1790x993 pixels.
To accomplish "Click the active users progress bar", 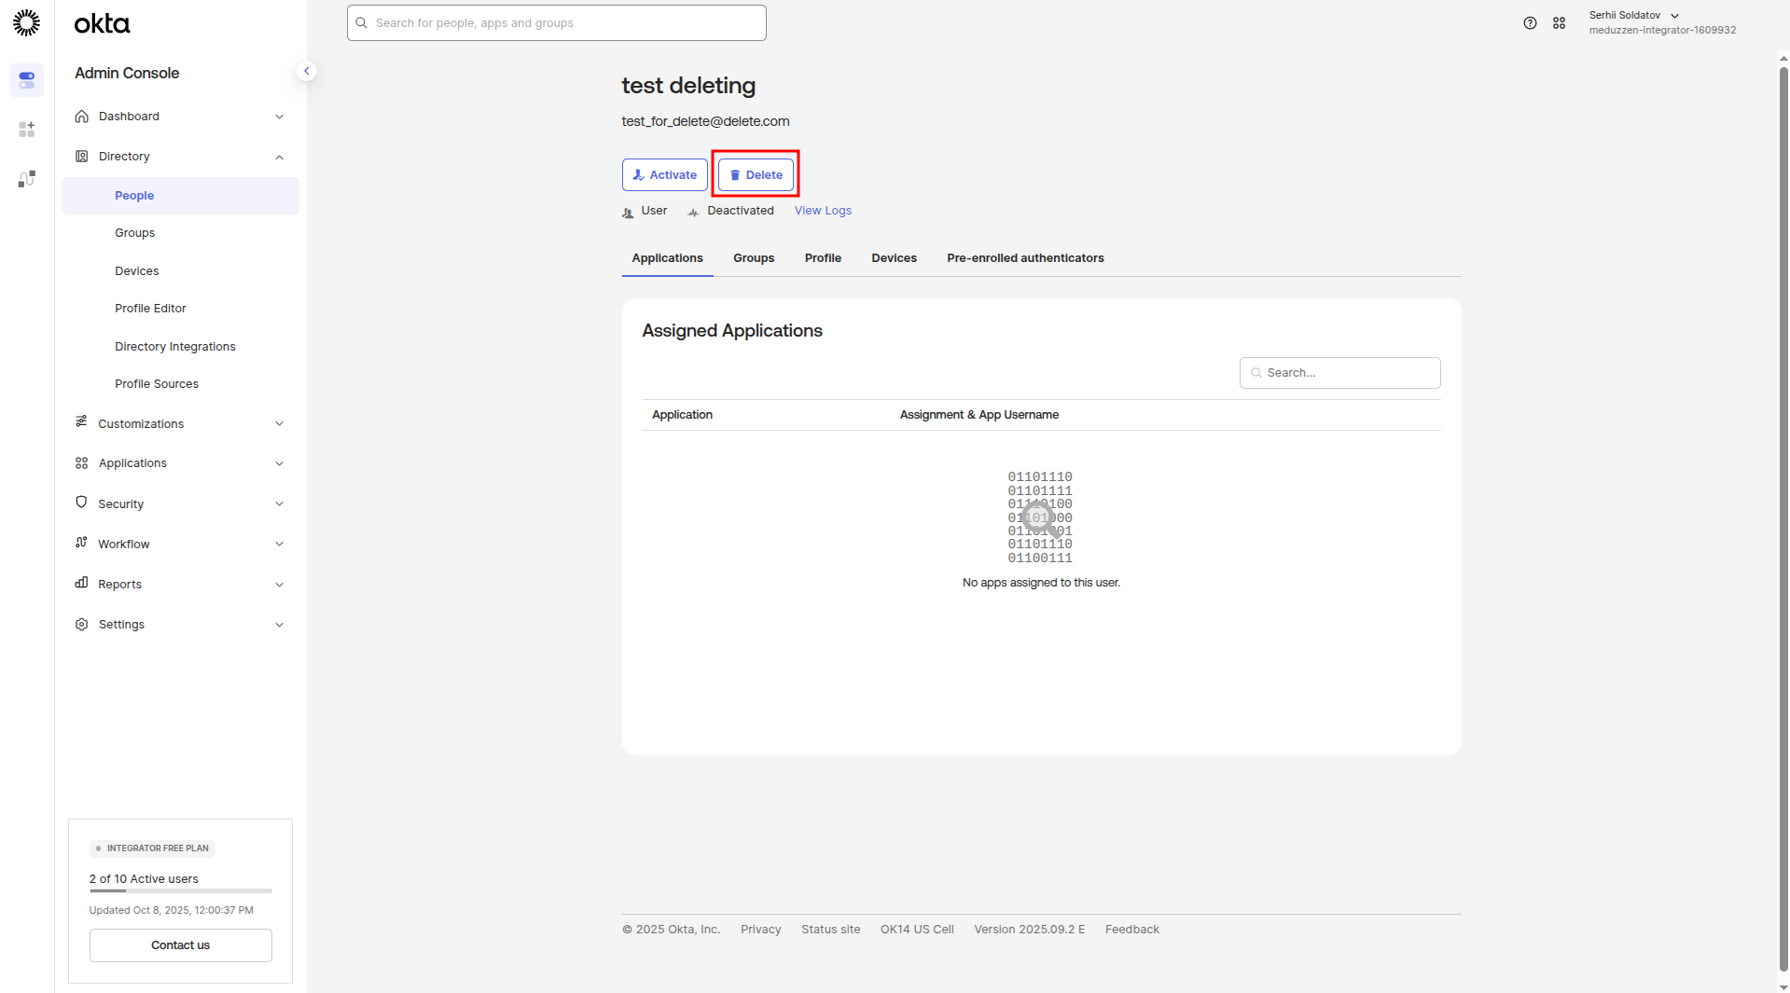I will [x=180, y=891].
